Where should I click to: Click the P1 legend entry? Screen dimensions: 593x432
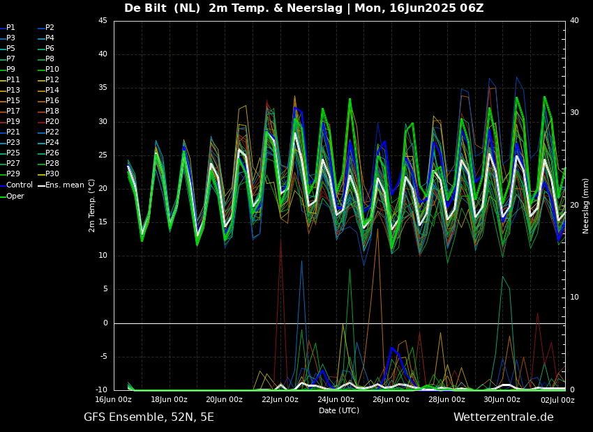coord(10,28)
